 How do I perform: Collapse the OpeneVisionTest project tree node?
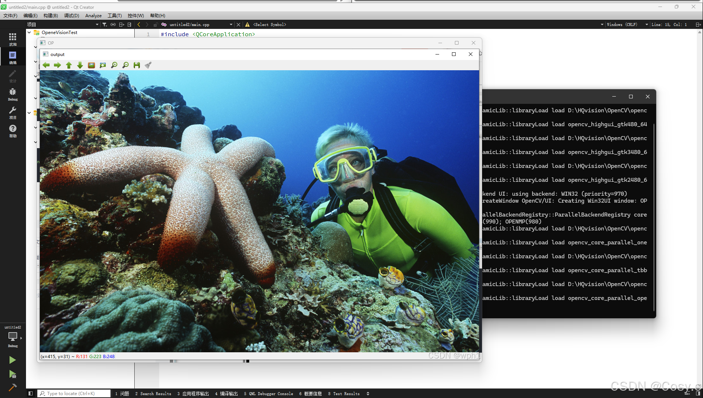[29, 33]
